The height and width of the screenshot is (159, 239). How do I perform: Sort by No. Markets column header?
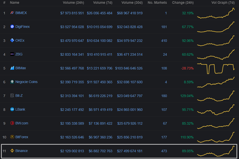[157, 3]
